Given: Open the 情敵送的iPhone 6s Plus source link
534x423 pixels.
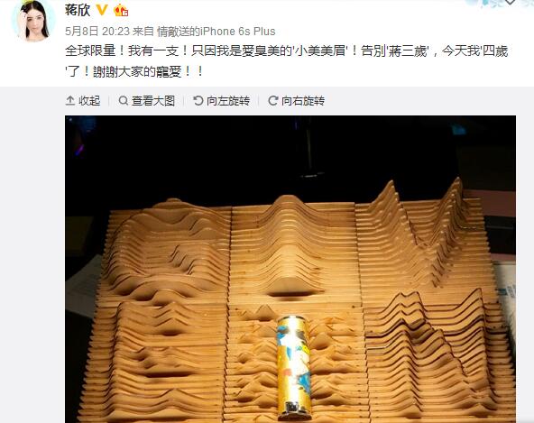Looking at the screenshot, I should point(216,32).
